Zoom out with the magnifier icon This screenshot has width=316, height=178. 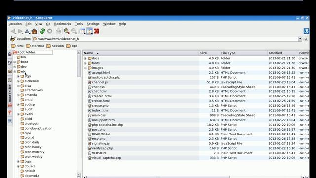[74, 31]
